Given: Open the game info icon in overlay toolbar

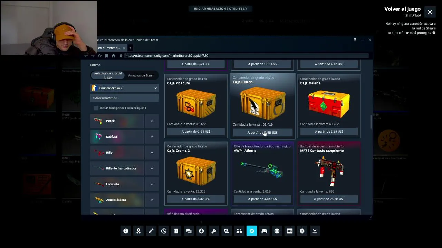Looking at the screenshot, I should [x=126, y=231].
